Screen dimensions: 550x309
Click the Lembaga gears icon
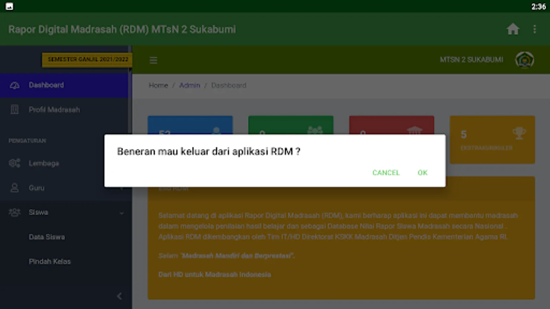[x=14, y=163]
